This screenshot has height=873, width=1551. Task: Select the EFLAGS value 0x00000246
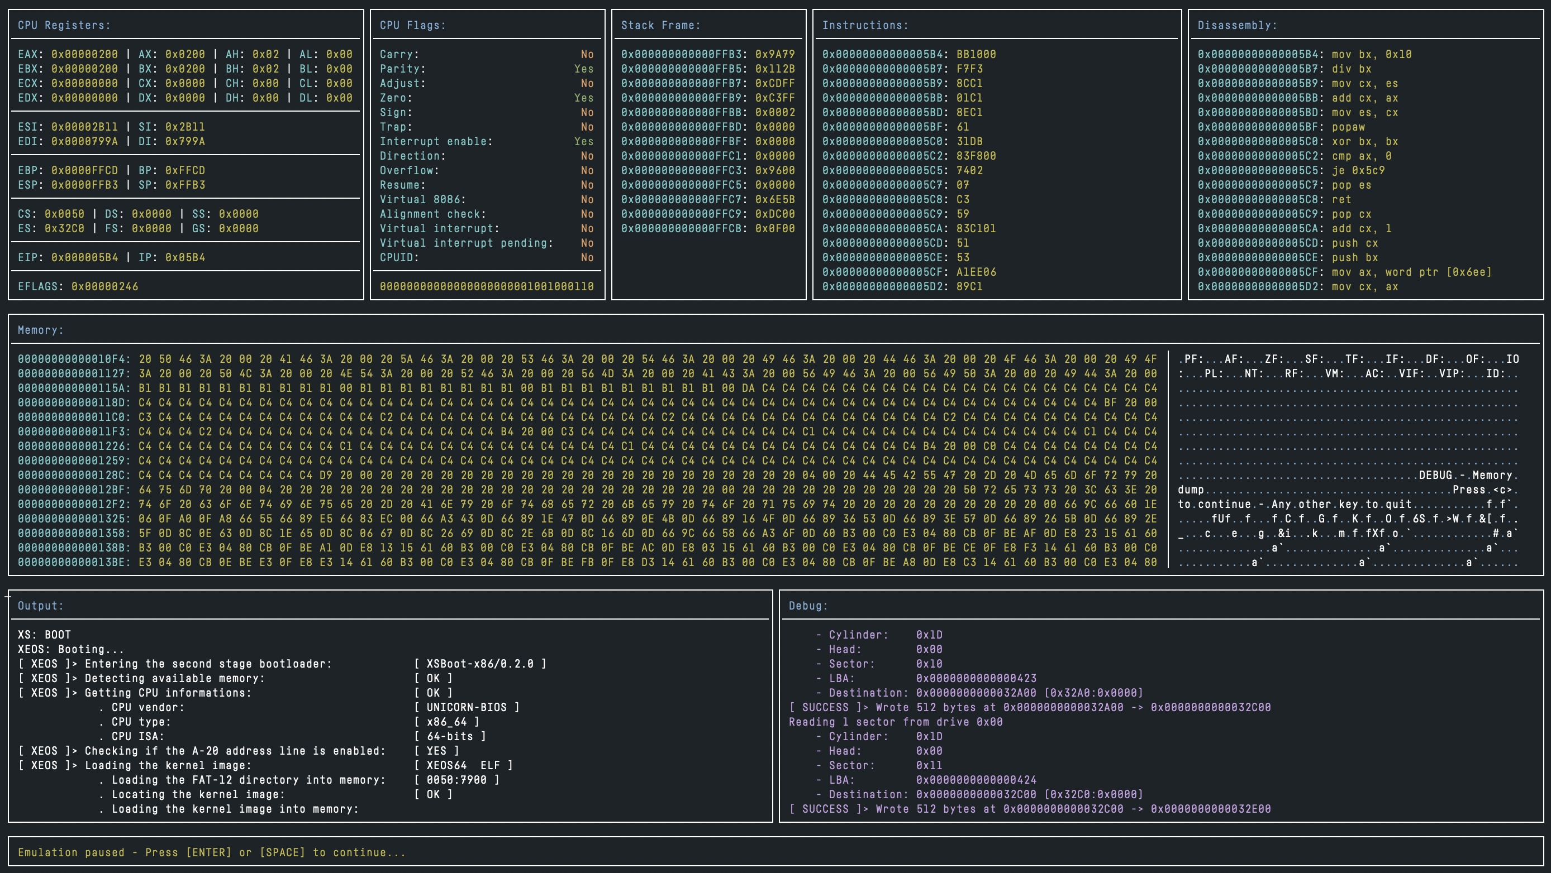point(105,286)
